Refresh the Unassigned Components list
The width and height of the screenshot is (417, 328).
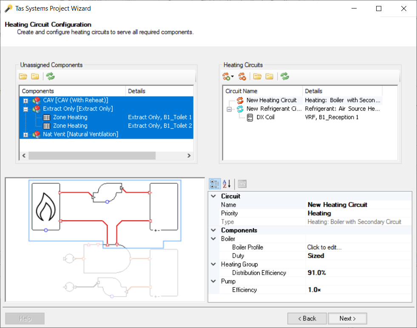click(50, 77)
